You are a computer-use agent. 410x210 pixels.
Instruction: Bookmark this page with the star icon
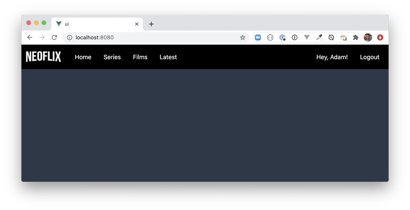[242, 37]
